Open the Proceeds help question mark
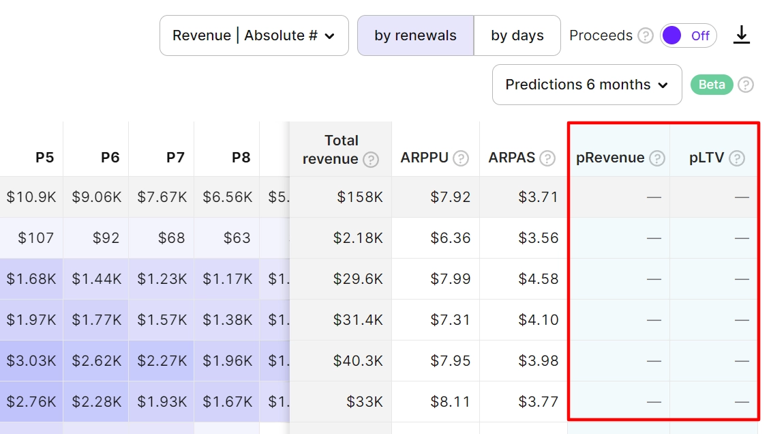The height and width of the screenshot is (434, 771). click(645, 36)
